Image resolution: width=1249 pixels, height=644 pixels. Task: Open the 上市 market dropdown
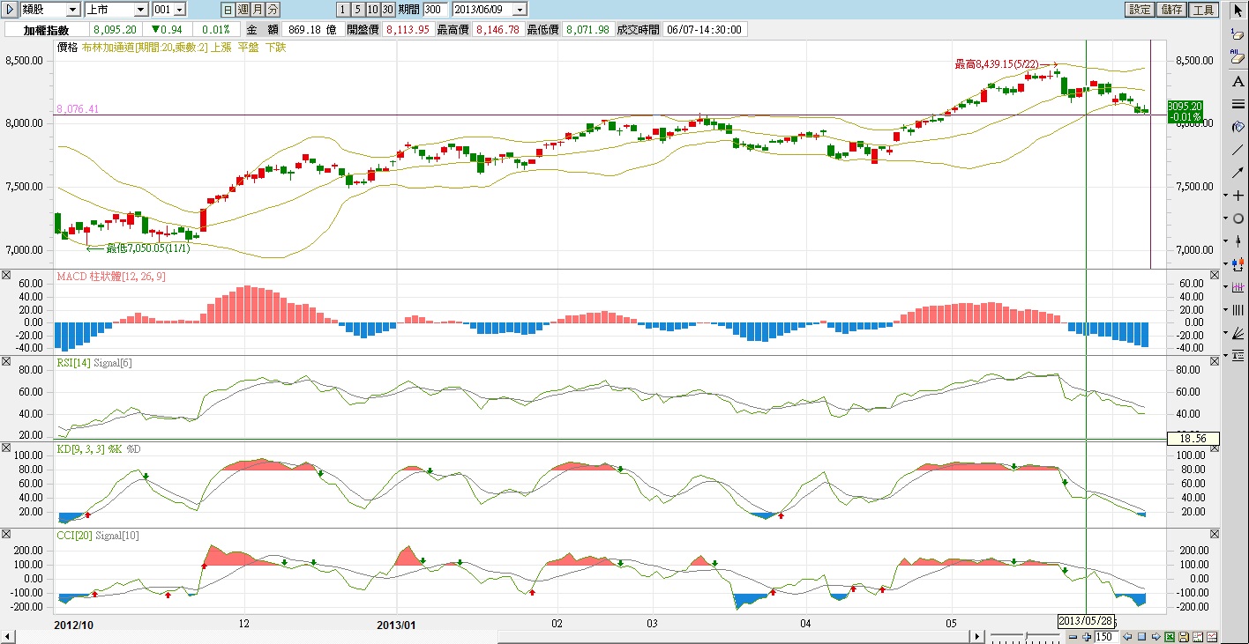click(141, 10)
